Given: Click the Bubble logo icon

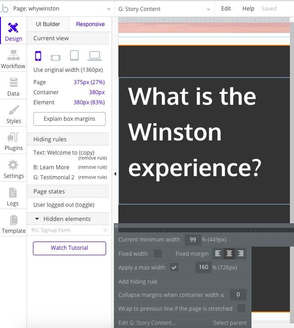Looking at the screenshot, I should [x=5, y=9].
